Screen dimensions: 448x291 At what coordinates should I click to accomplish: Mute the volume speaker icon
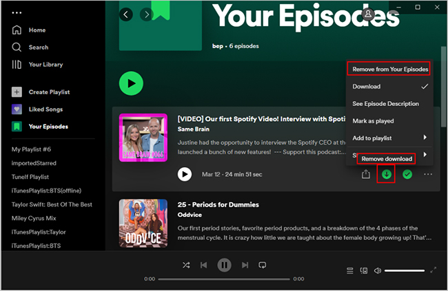pos(378,270)
